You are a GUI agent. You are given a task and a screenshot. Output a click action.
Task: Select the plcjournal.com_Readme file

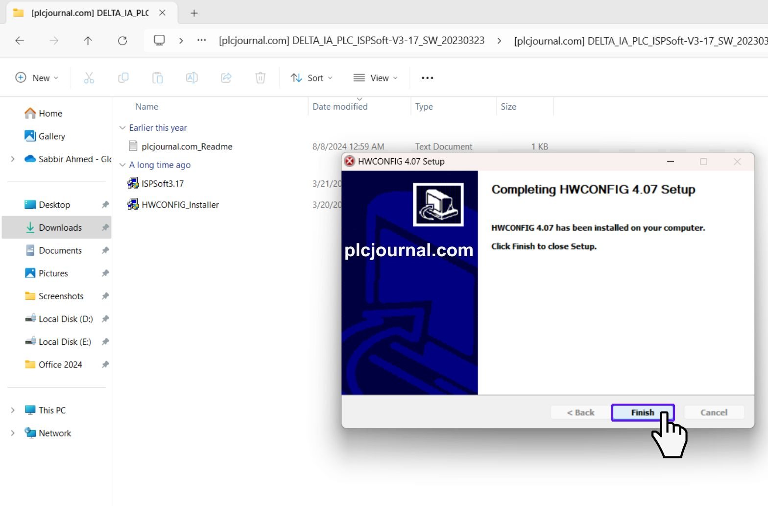coord(187,146)
